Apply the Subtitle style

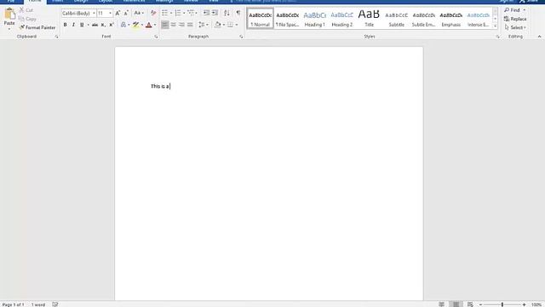point(396,19)
